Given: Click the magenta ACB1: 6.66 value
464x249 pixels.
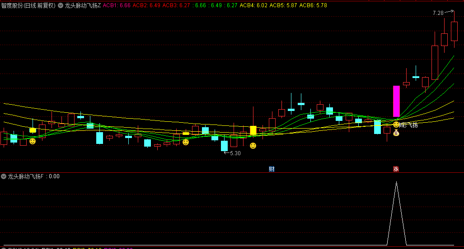Looking at the screenshot, I should [x=117, y=5].
